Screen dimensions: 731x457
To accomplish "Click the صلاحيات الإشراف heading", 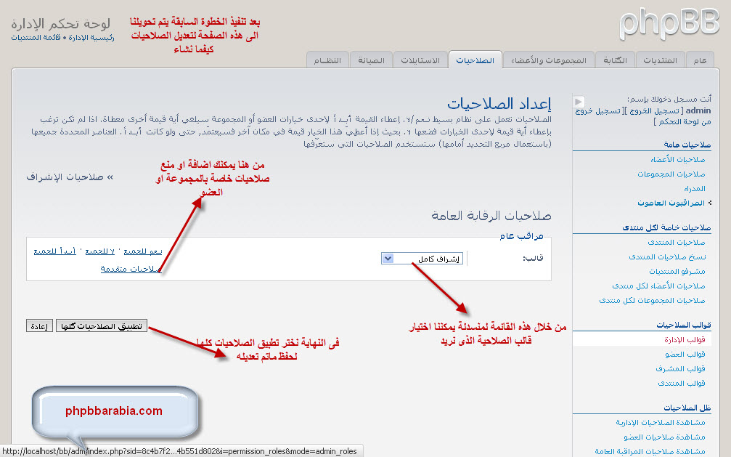I will coord(70,177).
